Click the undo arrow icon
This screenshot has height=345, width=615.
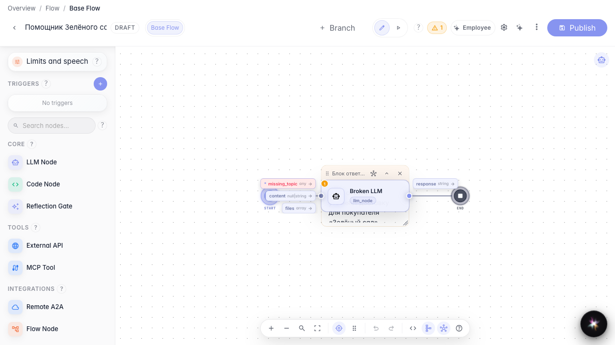[376, 328]
